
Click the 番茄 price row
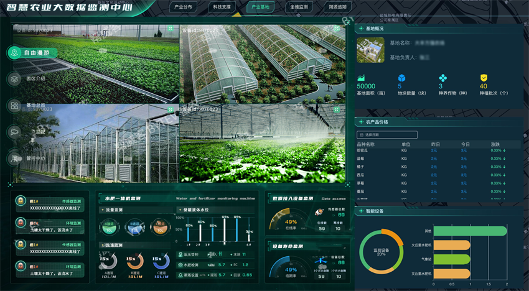click(438, 192)
